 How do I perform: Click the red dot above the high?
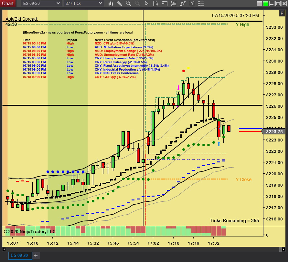tap(184, 71)
